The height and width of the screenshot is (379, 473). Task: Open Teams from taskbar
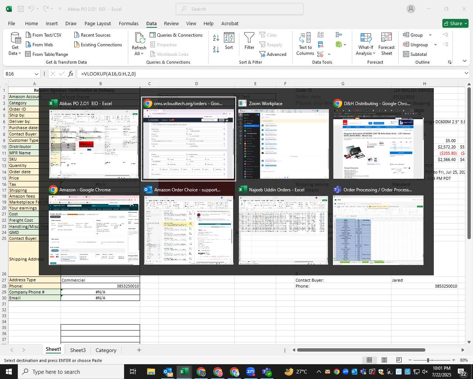pos(267,372)
